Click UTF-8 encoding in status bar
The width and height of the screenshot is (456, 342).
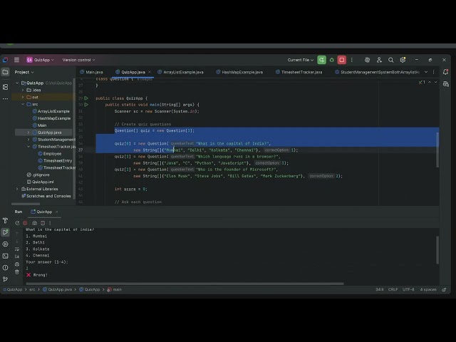pyautogui.click(x=408, y=290)
